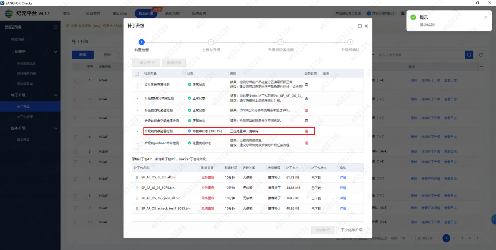Open the page size dropdown showing 10

(407, 238)
